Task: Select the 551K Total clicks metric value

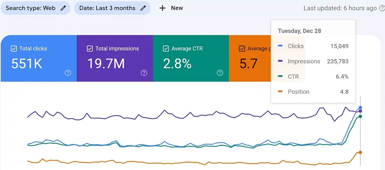Action: point(26,64)
